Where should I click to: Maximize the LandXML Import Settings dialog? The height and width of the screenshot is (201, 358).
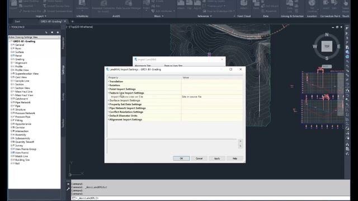pos(230,69)
